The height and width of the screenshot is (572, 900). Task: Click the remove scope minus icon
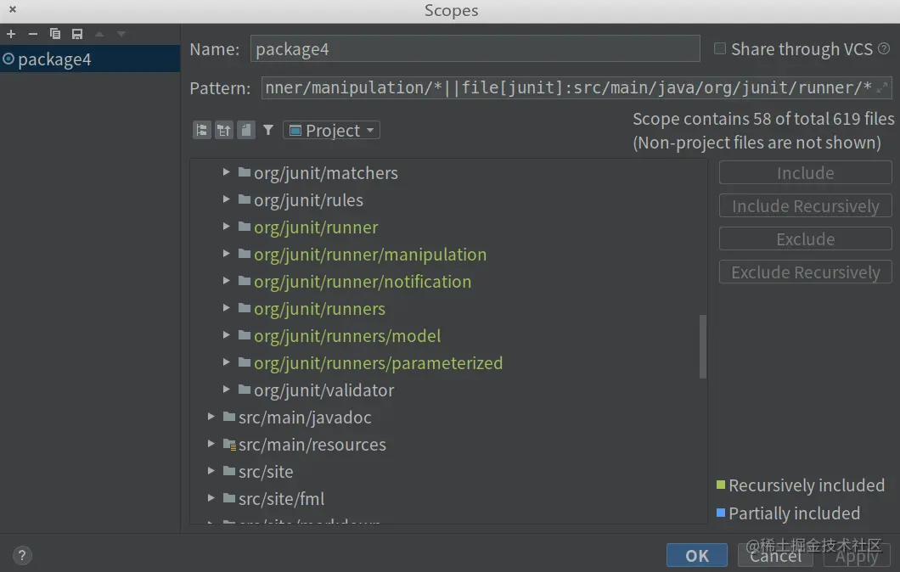33,34
